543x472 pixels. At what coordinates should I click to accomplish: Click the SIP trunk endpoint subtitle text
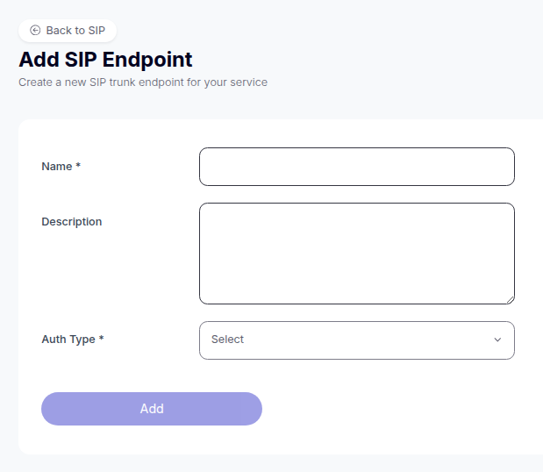pyautogui.click(x=143, y=82)
